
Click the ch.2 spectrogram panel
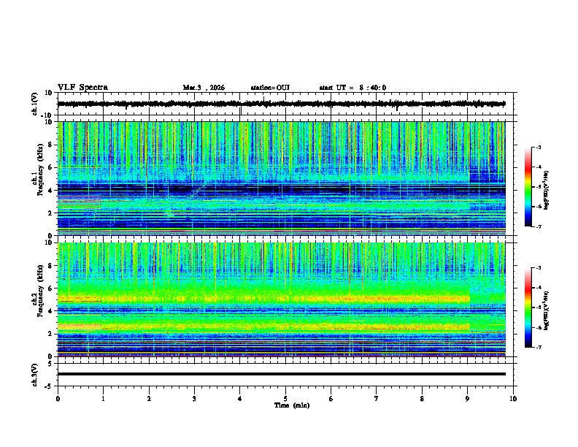tap(281, 299)
